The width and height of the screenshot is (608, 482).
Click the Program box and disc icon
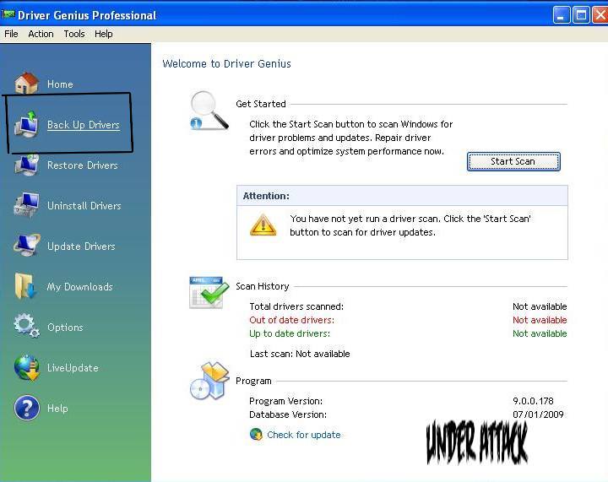coord(209,381)
